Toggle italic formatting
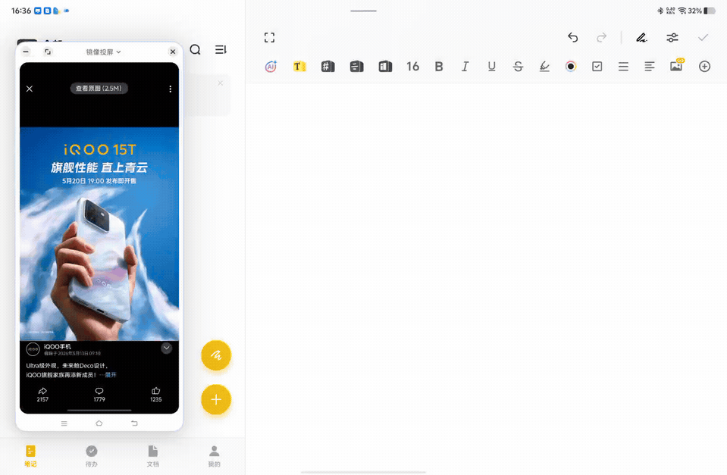 (x=465, y=66)
